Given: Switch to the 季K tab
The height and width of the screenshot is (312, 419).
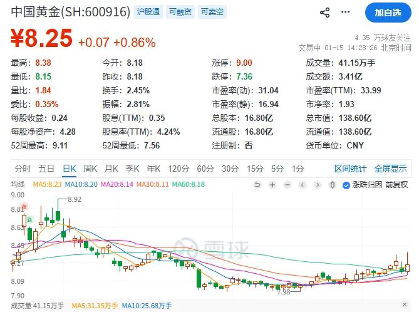Looking at the screenshot, I should (132, 169).
